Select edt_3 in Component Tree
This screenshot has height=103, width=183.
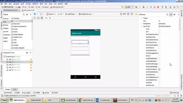pyautogui.click(x=18, y=65)
